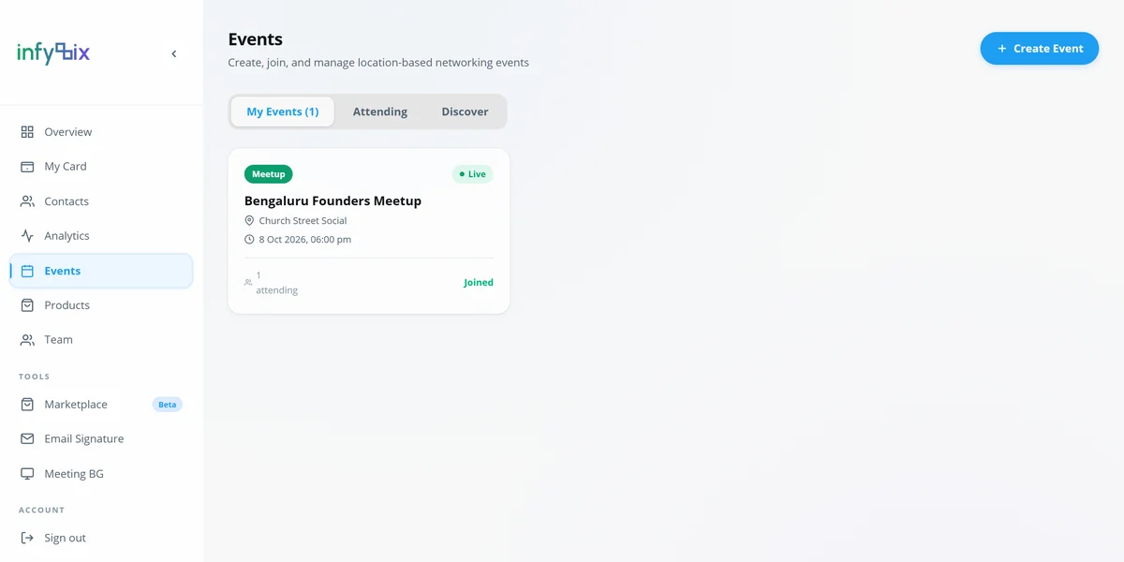Click the Beta badge next to Marketplace
1124x562 pixels.
(x=168, y=405)
